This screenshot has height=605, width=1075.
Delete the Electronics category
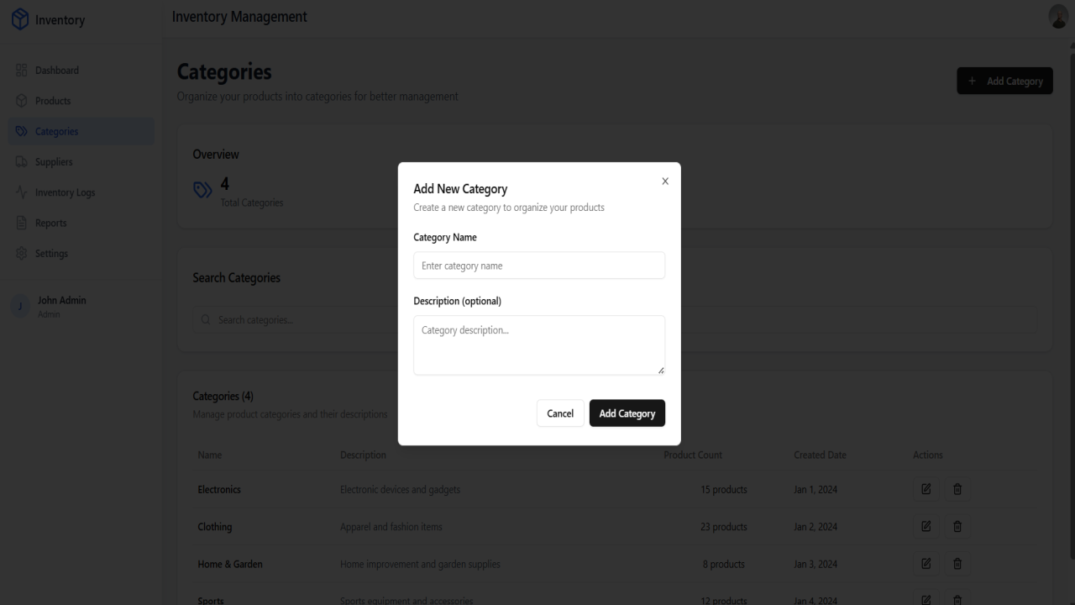tap(957, 489)
